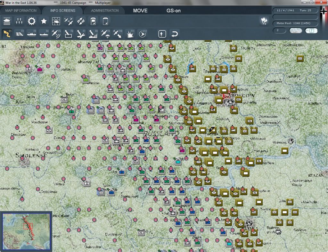Select the F3 naval transport mode
328x252 pixels.
tap(32, 34)
